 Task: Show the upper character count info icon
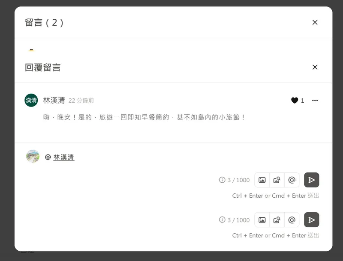[222, 180]
